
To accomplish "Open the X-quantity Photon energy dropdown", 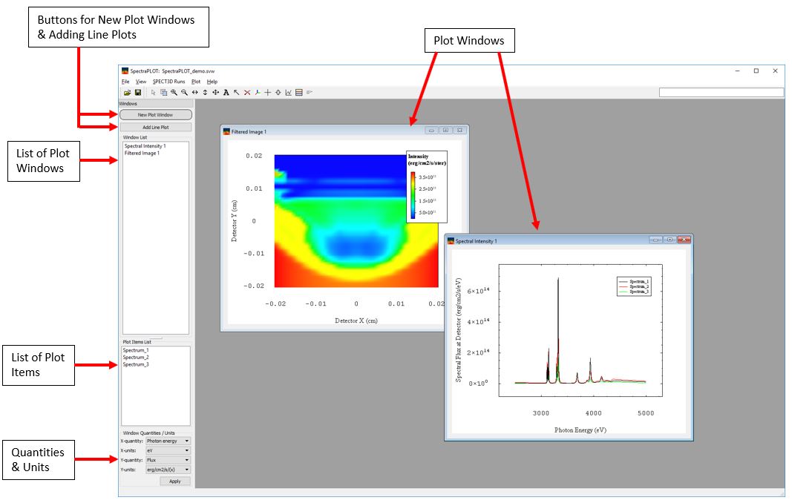I will tap(168, 441).
